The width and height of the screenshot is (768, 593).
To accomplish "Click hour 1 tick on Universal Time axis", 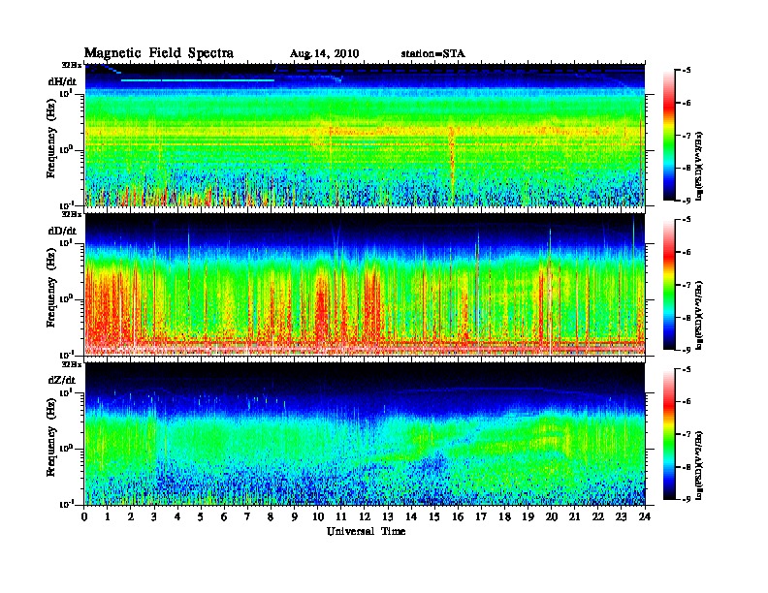I will click(x=109, y=516).
